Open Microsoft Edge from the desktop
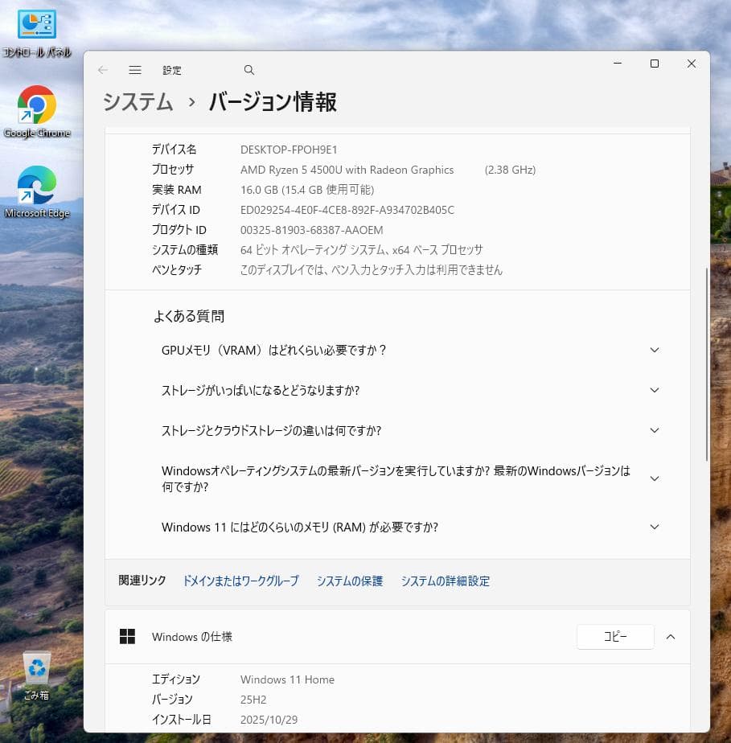This screenshot has width=731, height=743. 36,185
